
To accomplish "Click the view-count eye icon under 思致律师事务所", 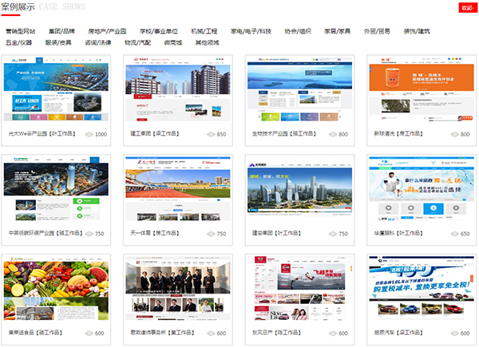I will [x=211, y=334].
